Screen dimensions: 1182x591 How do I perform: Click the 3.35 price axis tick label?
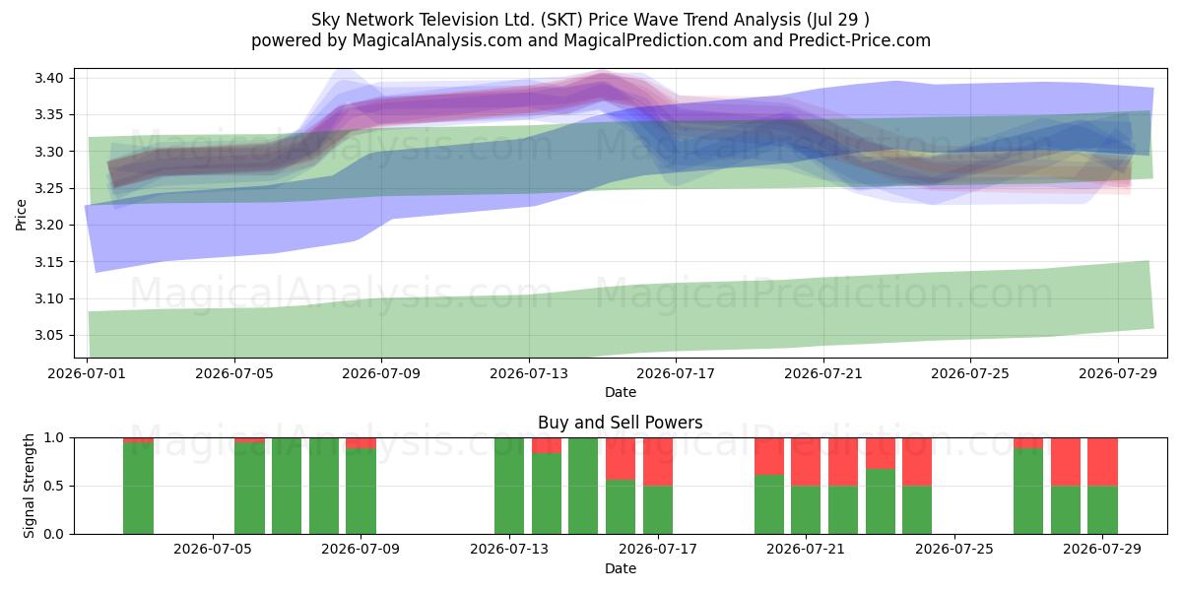(49, 115)
